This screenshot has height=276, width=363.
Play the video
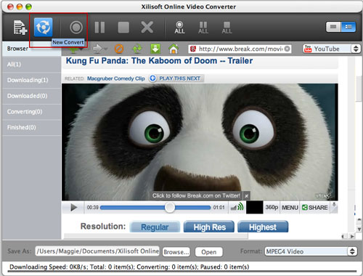coord(73,208)
